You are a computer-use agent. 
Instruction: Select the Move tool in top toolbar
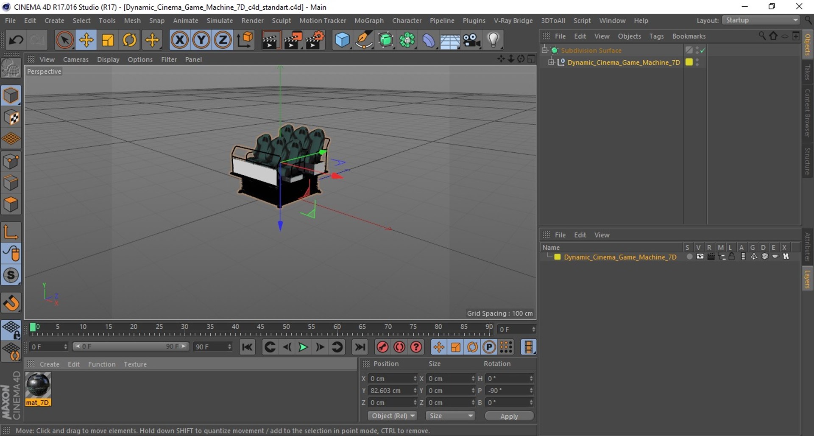86,40
